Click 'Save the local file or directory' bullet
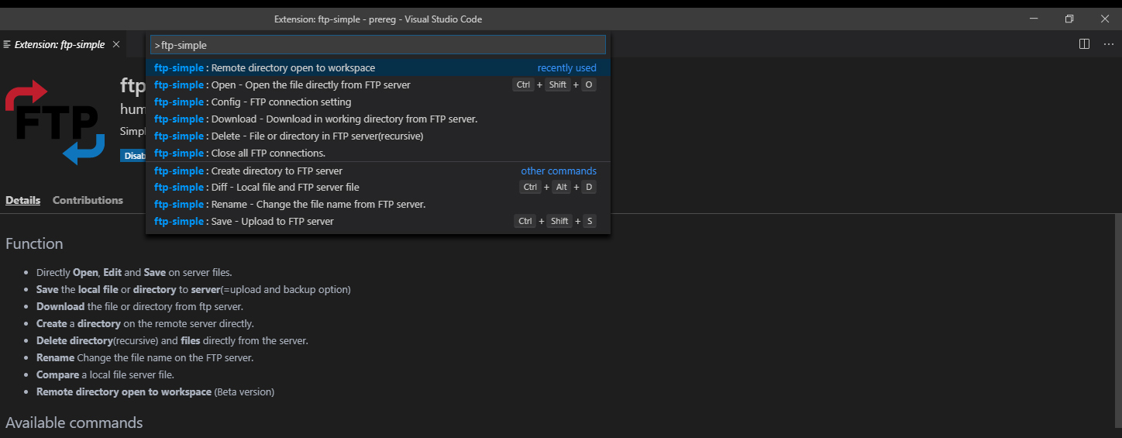Viewport: 1122px width, 438px height. (194, 290)
